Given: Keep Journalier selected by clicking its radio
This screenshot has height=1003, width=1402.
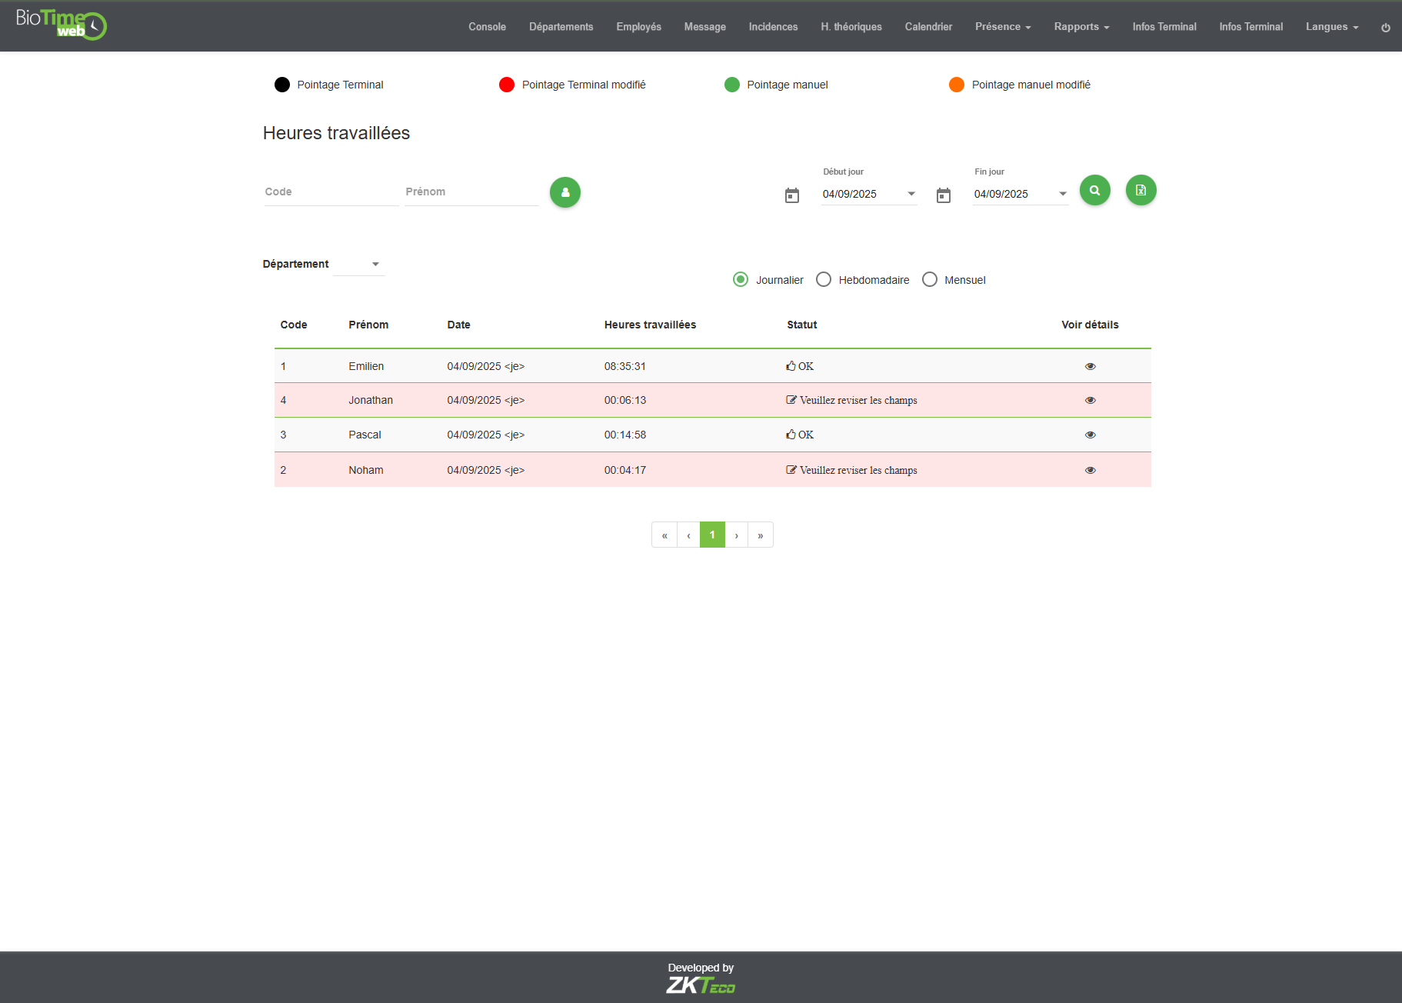Looking at the screenshot, I should tap(741, 279).
